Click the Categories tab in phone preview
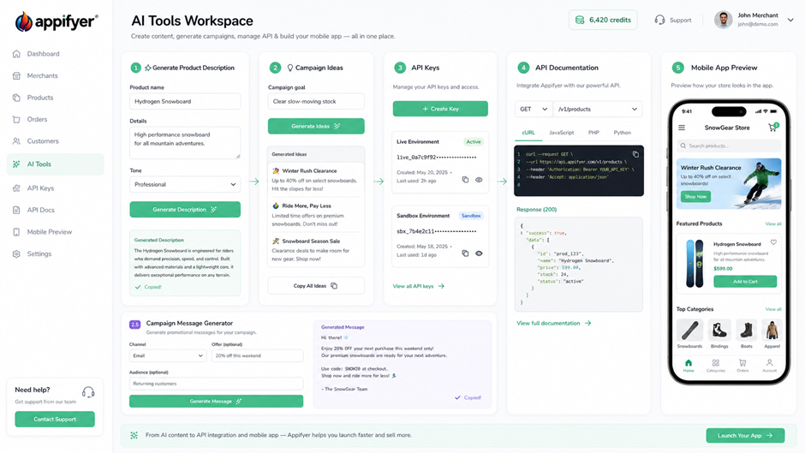The width and height of the screenshot is (805, 453). point(716,366)
